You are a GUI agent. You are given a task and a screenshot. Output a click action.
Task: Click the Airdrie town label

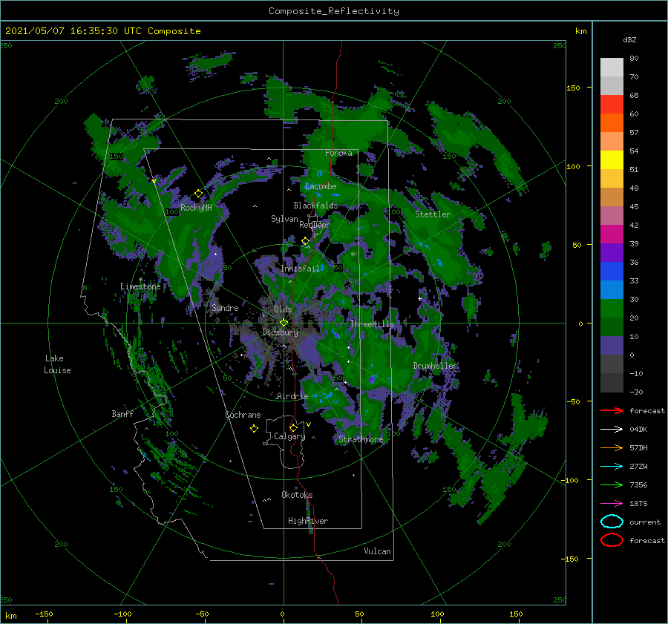[292, 396]
